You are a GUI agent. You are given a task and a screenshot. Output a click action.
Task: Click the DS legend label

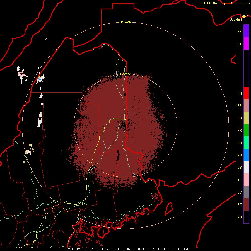239,168
